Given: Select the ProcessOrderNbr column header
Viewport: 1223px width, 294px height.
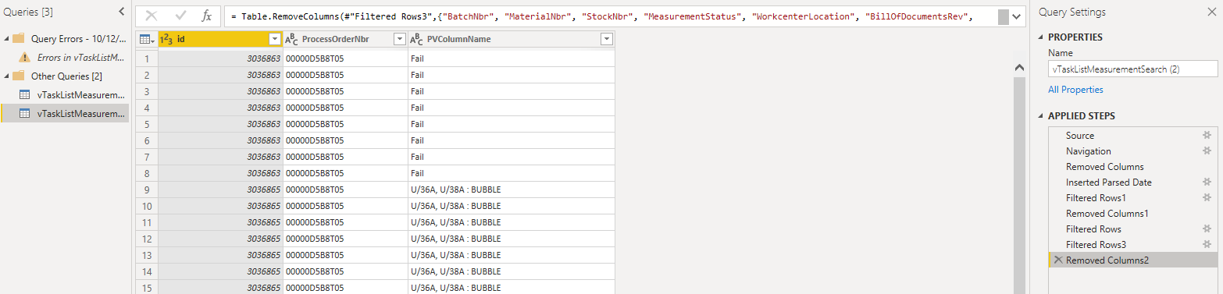Looking at the screenshot, I should (x=345, y=39).
